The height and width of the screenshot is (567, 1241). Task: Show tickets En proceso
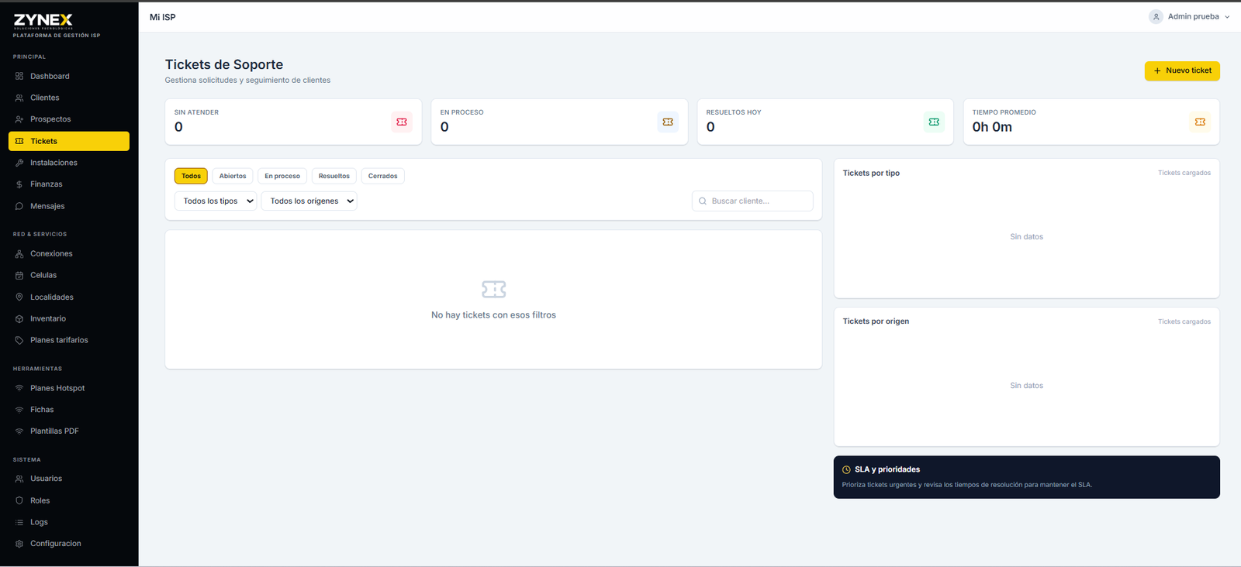(282, 176)
